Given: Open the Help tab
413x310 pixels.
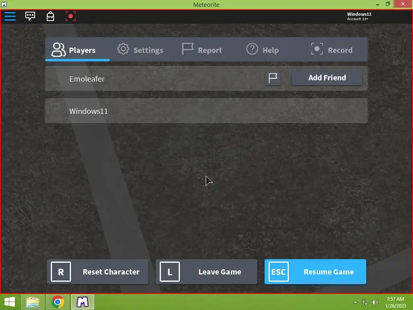Looking at the screenshot, I should [262, 50].
